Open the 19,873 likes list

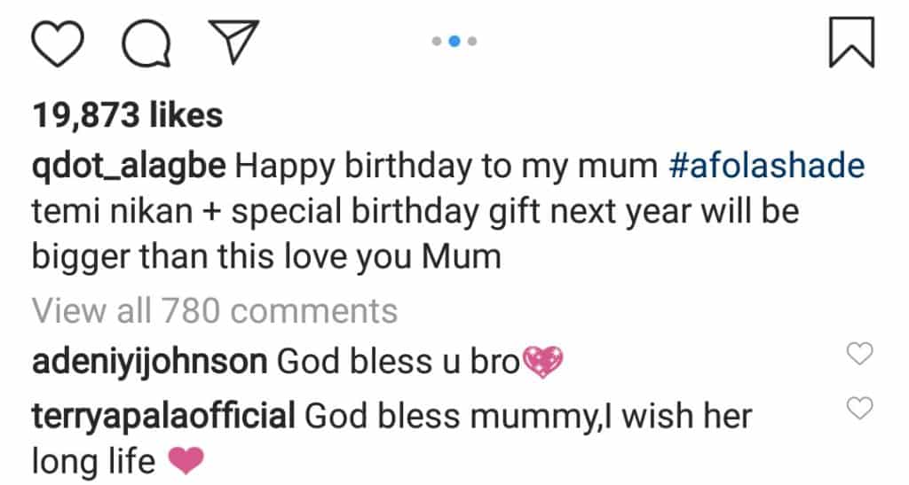[128, 114]
